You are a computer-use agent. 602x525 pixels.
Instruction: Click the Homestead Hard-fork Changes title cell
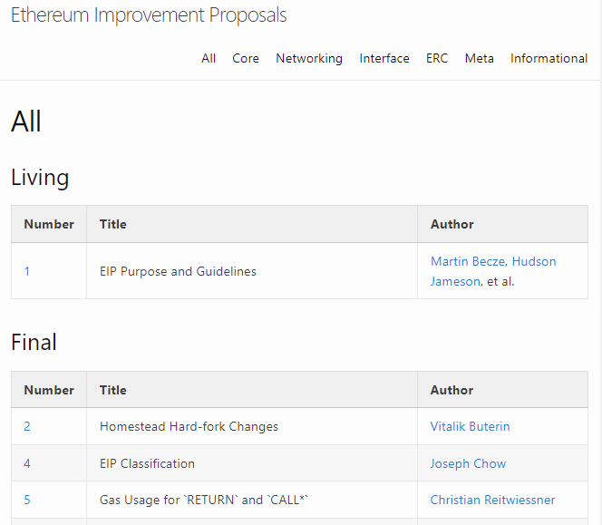(189, 426)
